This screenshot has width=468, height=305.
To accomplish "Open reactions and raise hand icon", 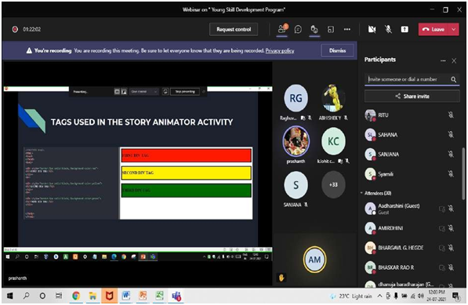I will coord(314,29).
